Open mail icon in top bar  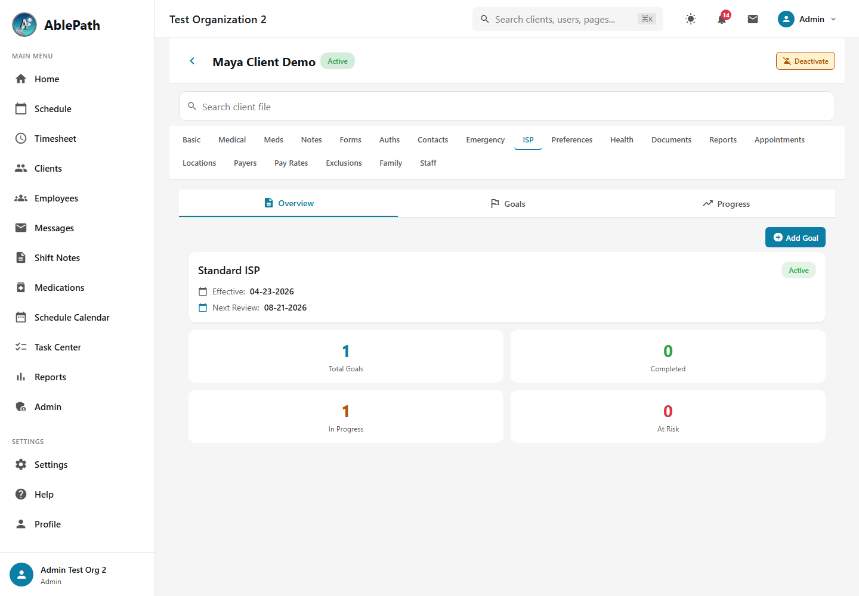click(x=753, y=19)
